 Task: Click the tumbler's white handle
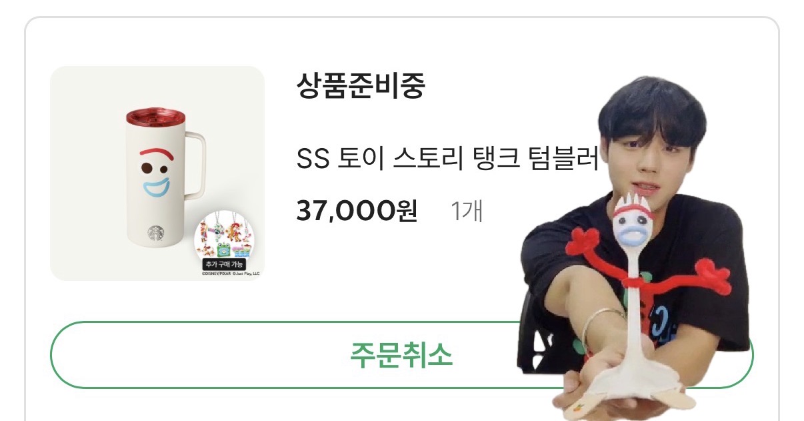pos(195,164)
